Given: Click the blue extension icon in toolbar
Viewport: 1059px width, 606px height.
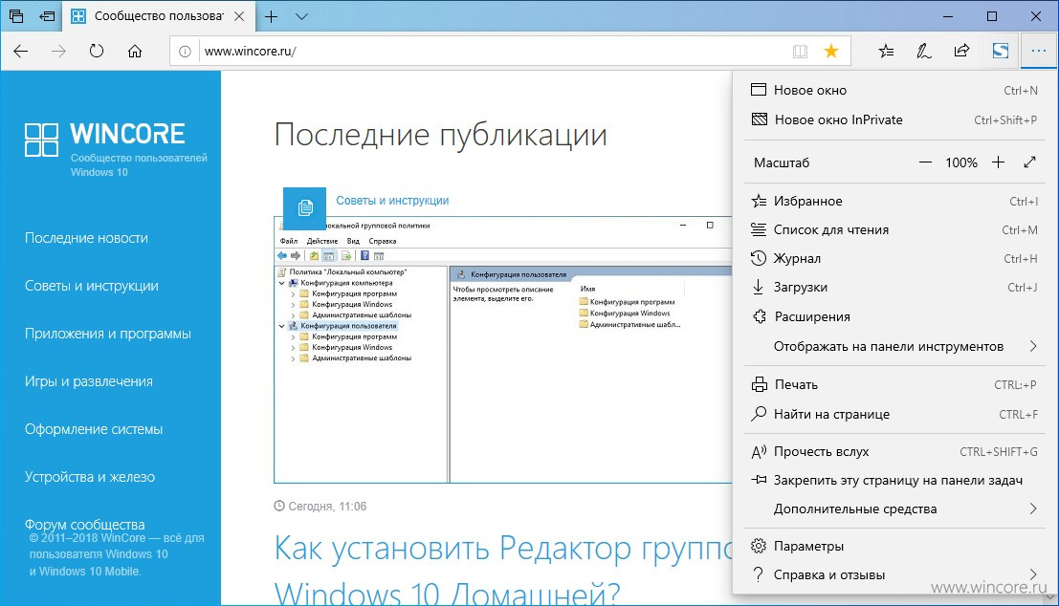Looking at the screenshot, I should coord(1001,52).
